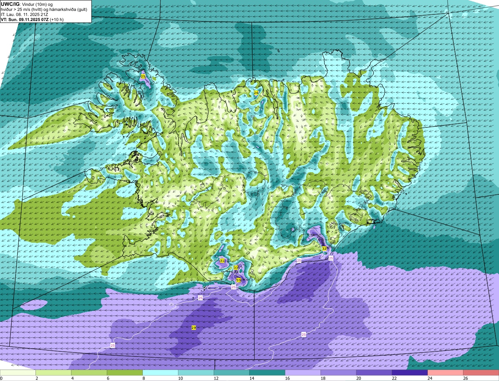Click the '16' tick value on the legend
This screenshot has height=381, width=499.
288,378
